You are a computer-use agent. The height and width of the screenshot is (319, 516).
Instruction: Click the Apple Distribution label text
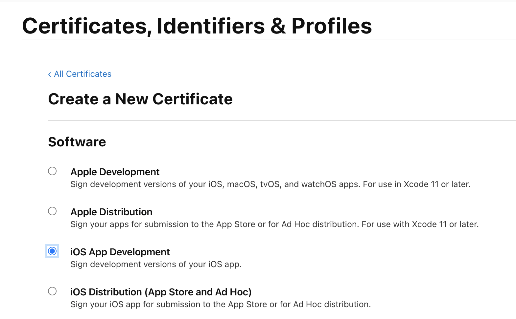pyautogui.click(x=111, y=212)
